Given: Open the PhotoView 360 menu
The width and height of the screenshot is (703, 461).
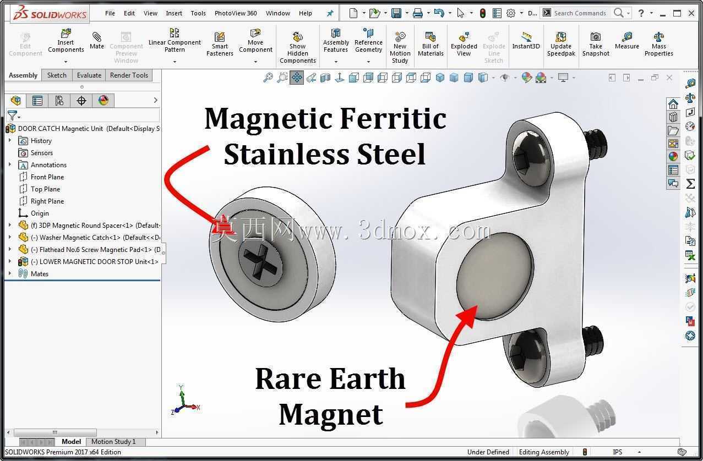Looking at the screenshot, I should click(x=236, y=13).
